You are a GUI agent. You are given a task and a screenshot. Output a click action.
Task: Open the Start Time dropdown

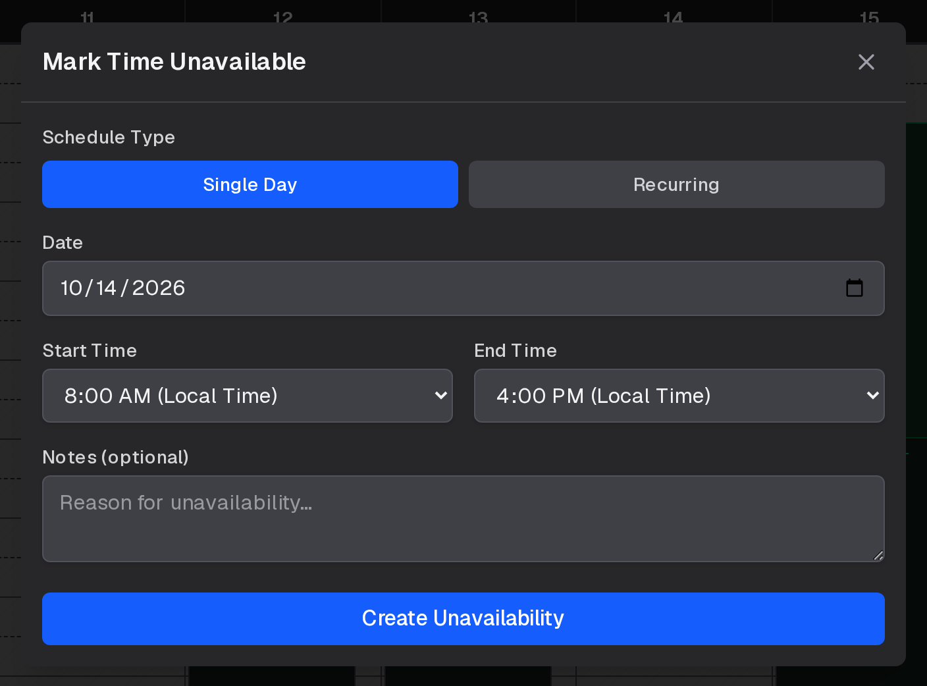[248, 396]
